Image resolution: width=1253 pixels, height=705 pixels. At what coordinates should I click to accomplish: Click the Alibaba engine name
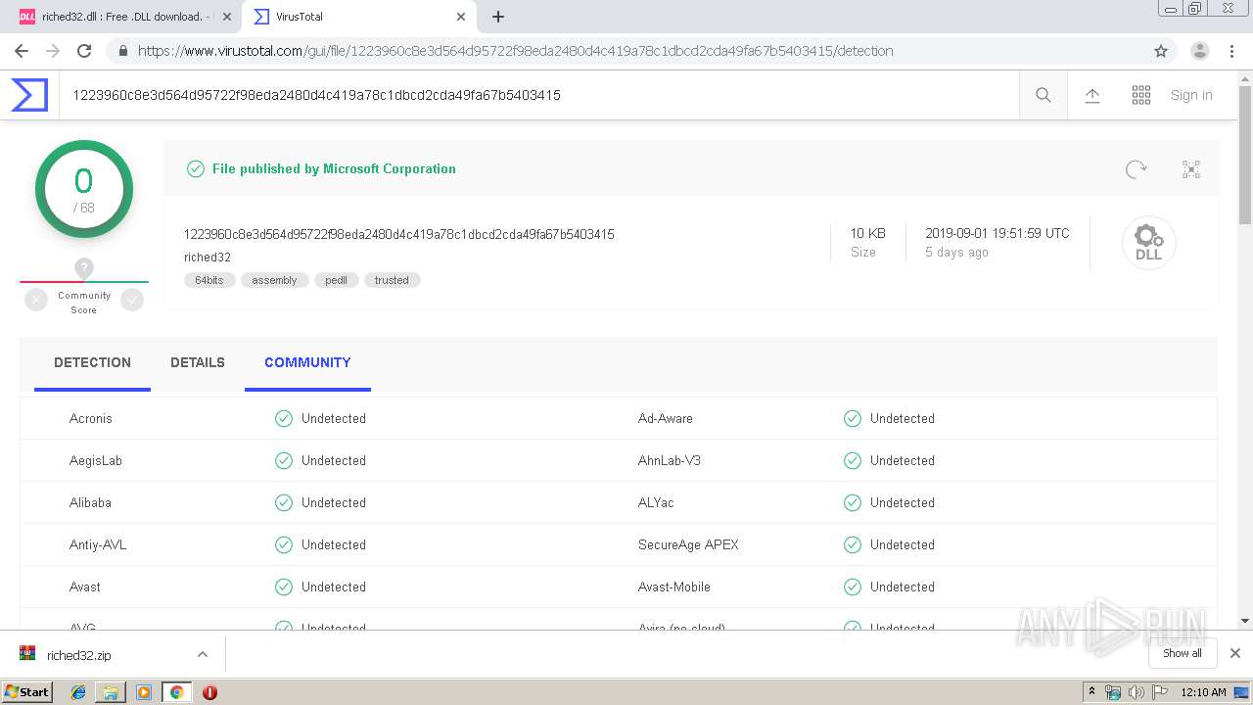click(90, 502)
